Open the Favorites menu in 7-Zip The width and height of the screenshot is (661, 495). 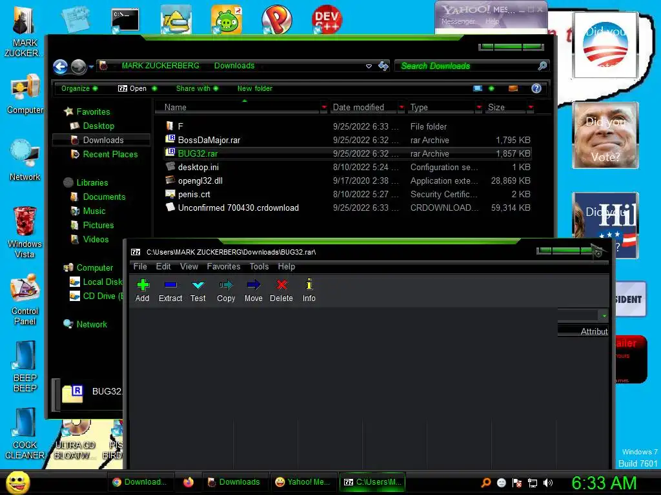click(x=223, y=266)
